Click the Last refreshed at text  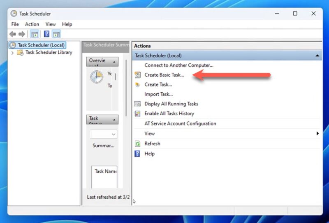[108, 197]
